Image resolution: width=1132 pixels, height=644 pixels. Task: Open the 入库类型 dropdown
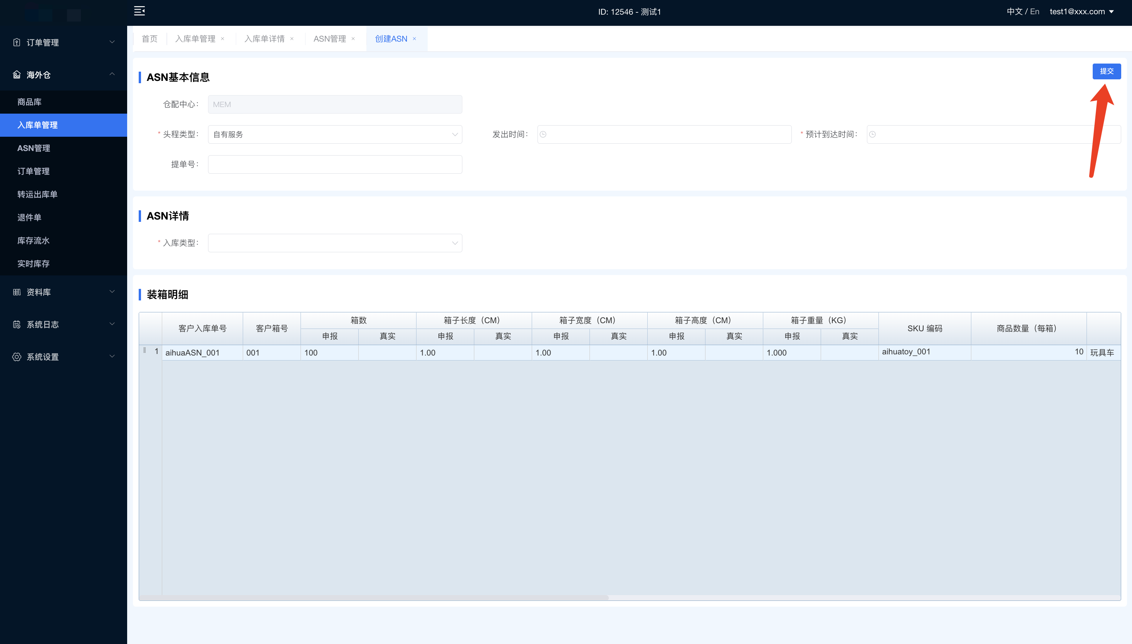(335, 243)
